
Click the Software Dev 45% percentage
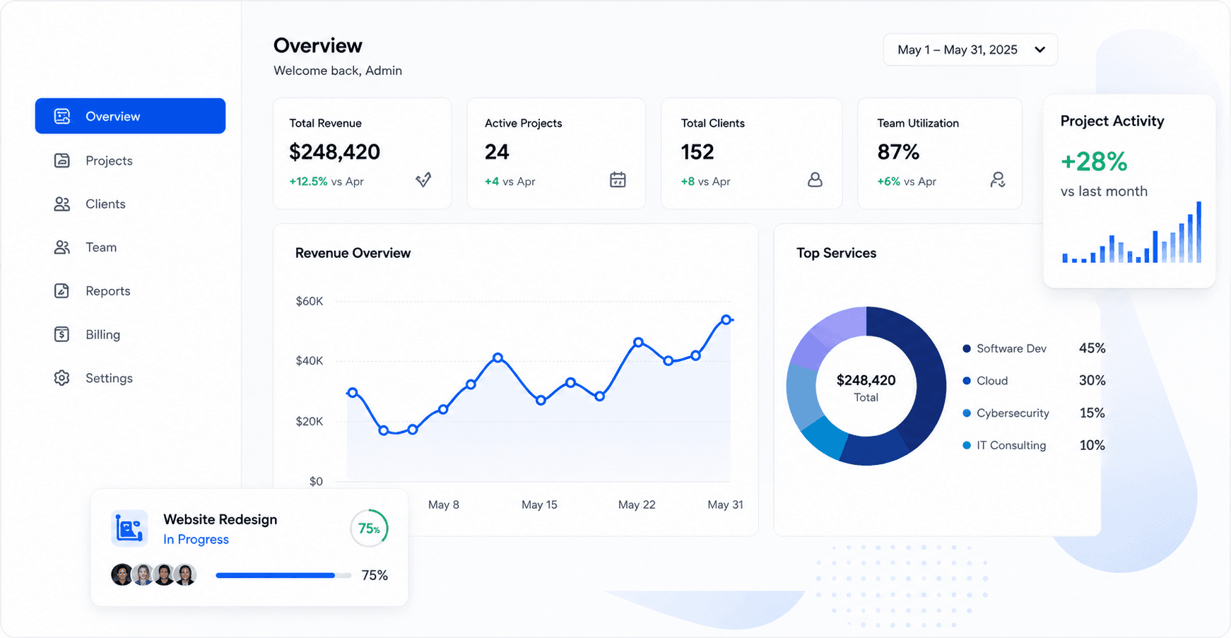[x=1092, y=348]
